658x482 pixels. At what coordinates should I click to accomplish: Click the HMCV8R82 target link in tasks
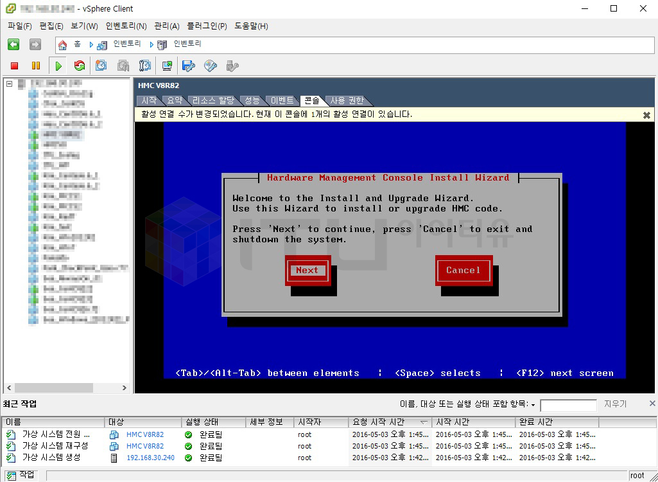[x=145, y=434]
